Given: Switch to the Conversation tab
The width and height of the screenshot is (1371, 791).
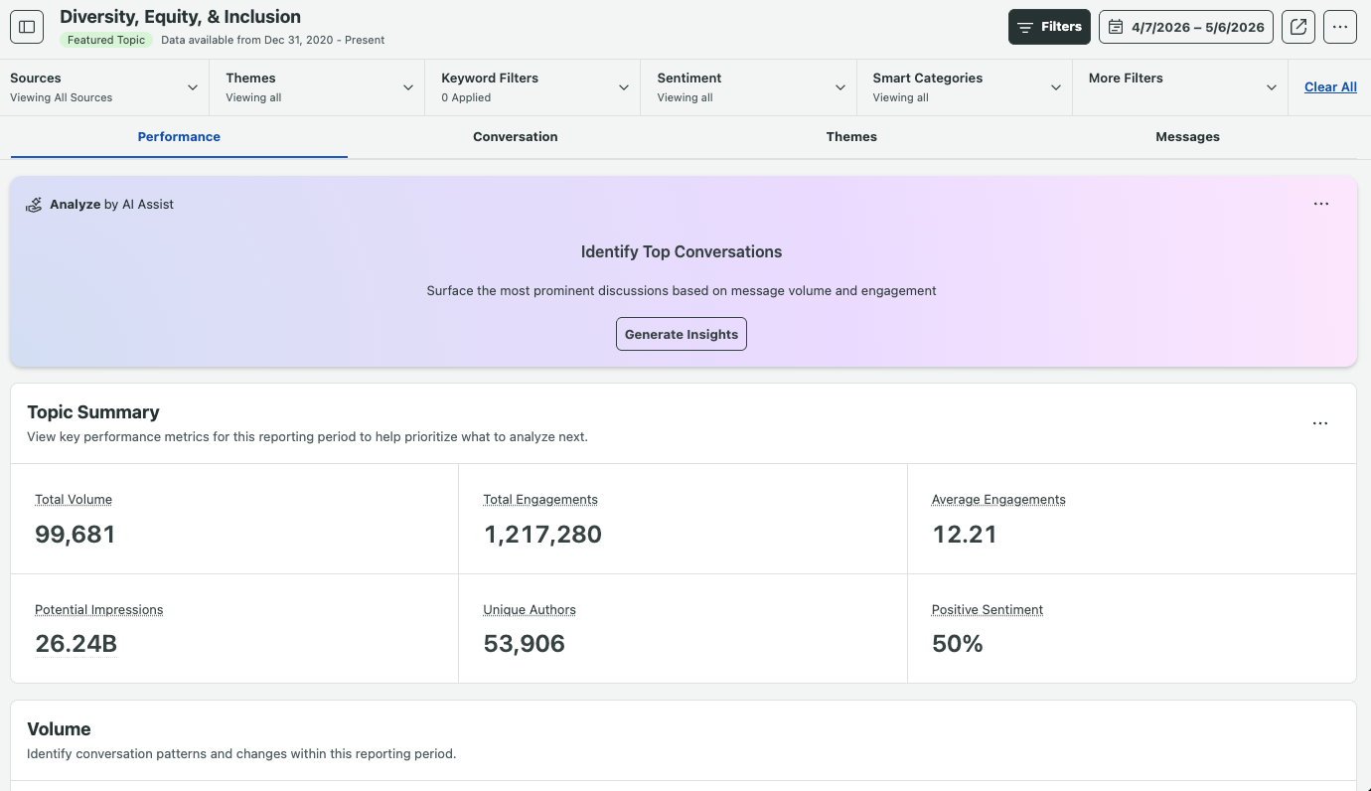Looking at the screenshot, I should tap(516, 137).
